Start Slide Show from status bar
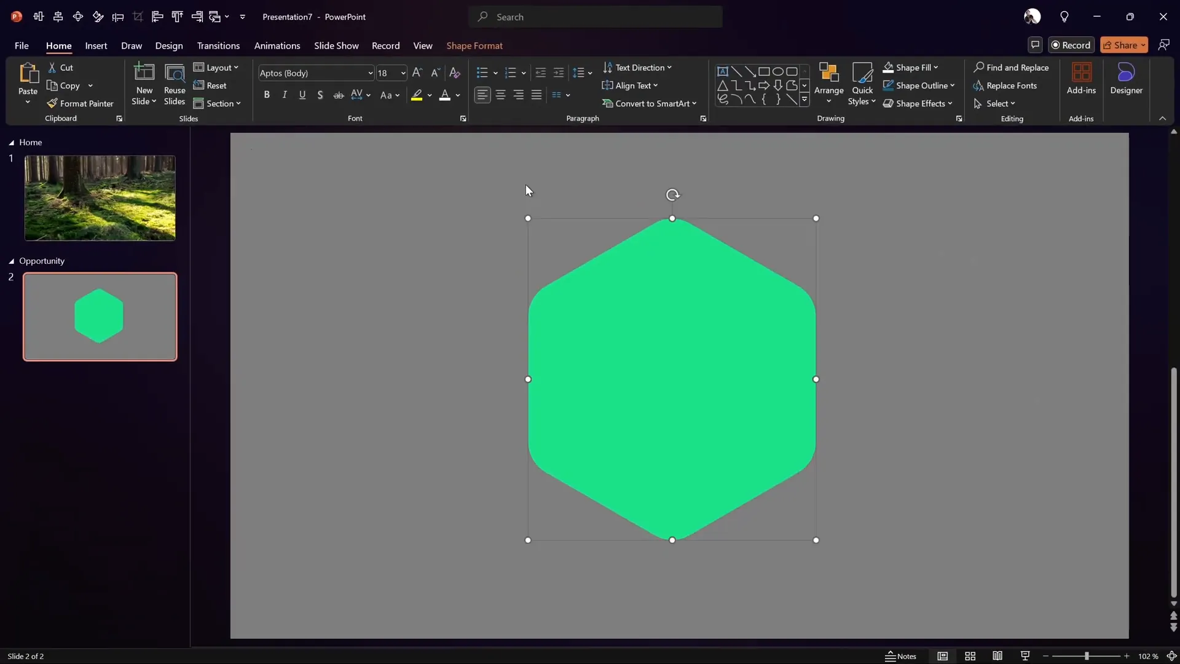Screen dimensions: 1180x664 click(x=1025, y=656)
